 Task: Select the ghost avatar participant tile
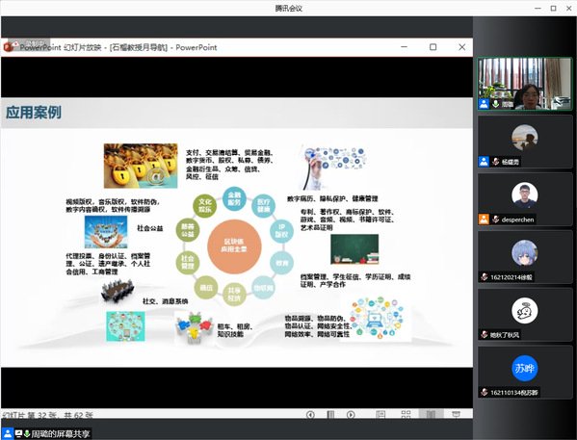[x=525, y=315]
